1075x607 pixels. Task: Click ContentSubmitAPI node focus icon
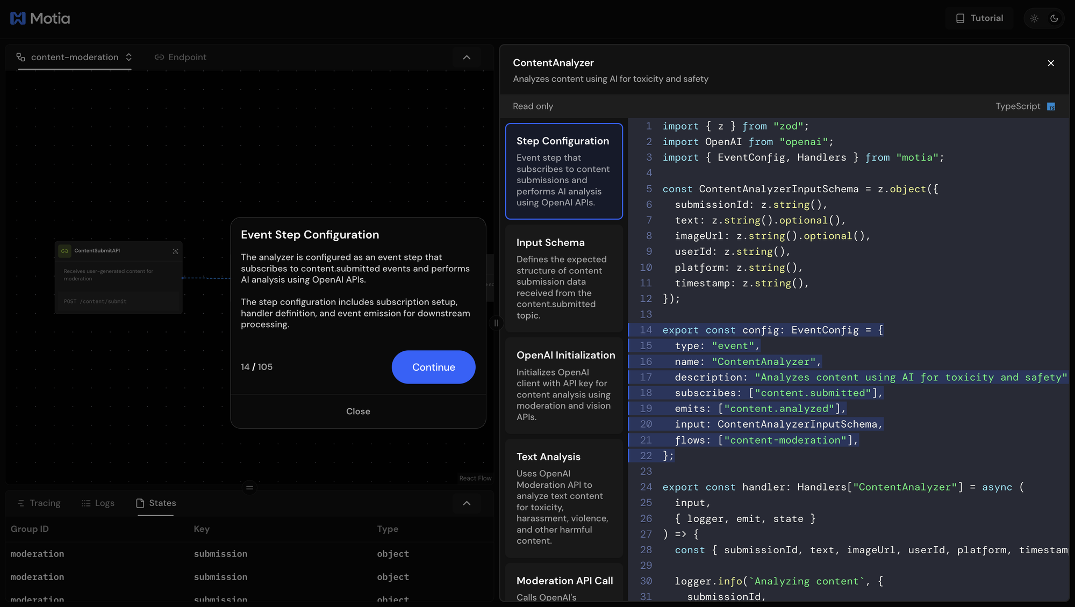pos(175,251)
